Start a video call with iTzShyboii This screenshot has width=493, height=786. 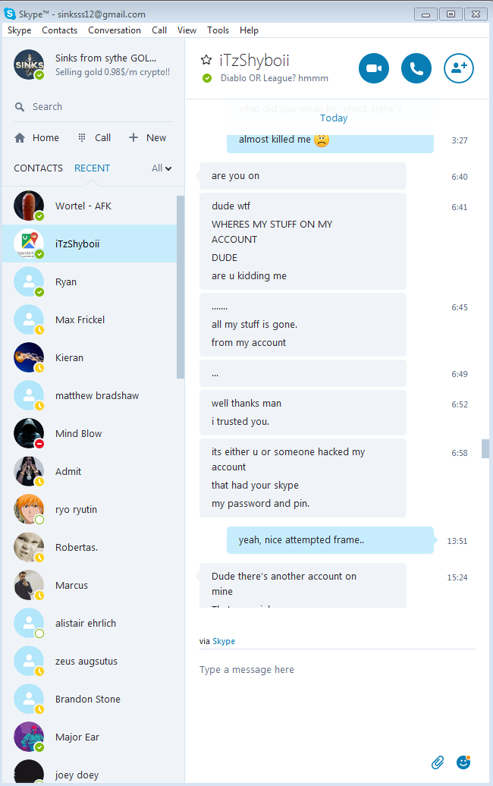tap(374, 68)
